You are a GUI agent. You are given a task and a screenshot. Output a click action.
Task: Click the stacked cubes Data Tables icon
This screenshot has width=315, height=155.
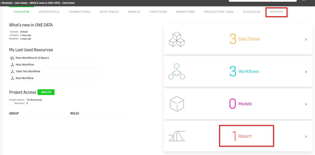[177, 39]
